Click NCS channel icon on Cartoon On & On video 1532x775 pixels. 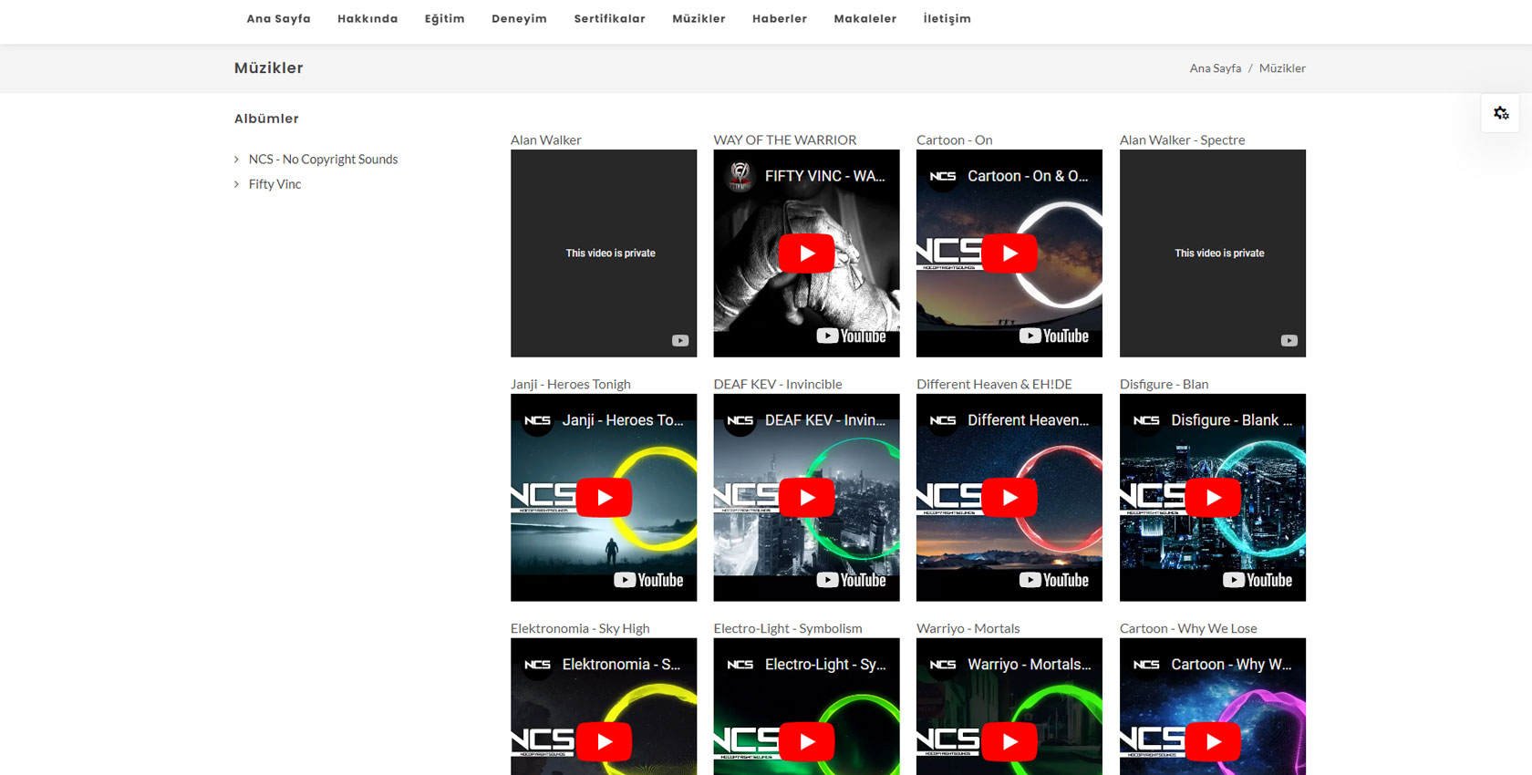pos(942,176)
